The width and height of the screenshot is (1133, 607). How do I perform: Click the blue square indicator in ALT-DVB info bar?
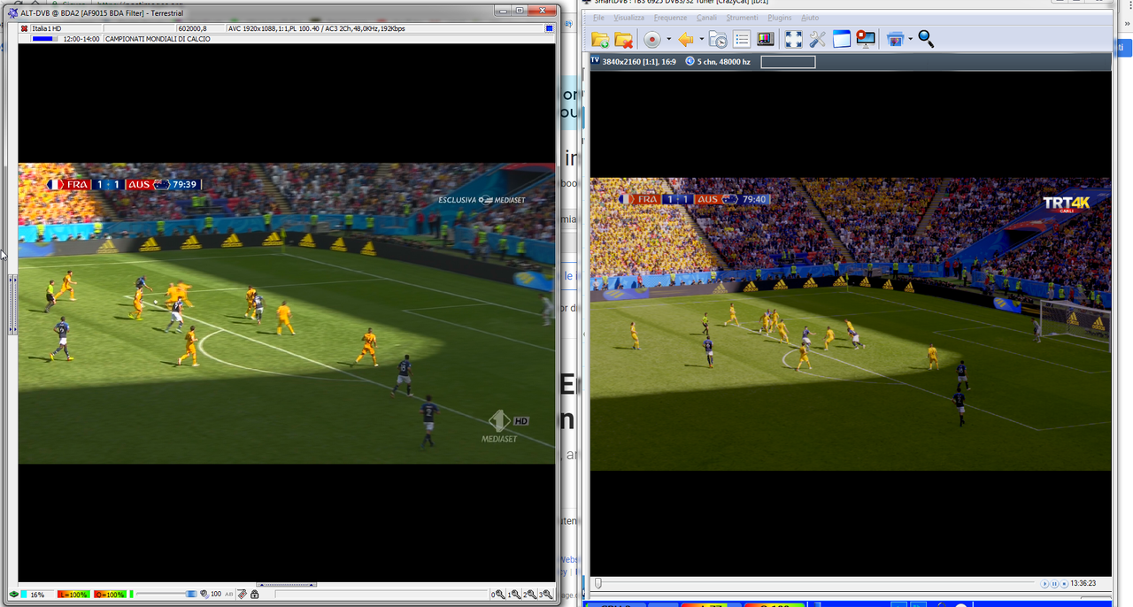pyautogui.click(x=549, y=28)
